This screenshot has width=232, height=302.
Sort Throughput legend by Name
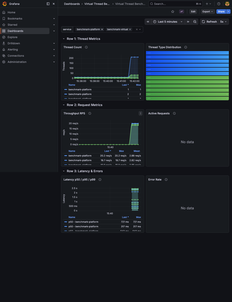72,151
